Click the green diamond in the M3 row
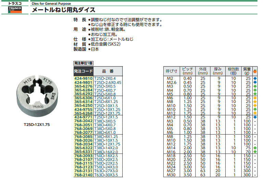Viewport: 264px width, 179px height. [x=255, y=86]
